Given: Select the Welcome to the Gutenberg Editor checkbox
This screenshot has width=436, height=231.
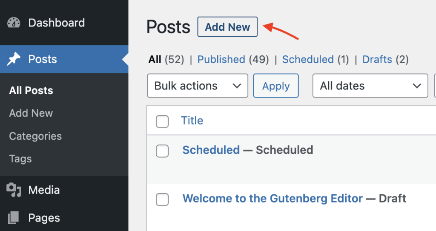Looking at the screenshot, I should point(162,199).
